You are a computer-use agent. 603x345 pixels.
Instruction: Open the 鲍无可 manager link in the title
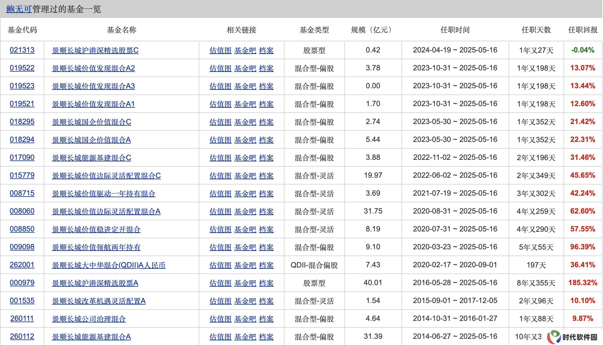click(x=19, y=9)
